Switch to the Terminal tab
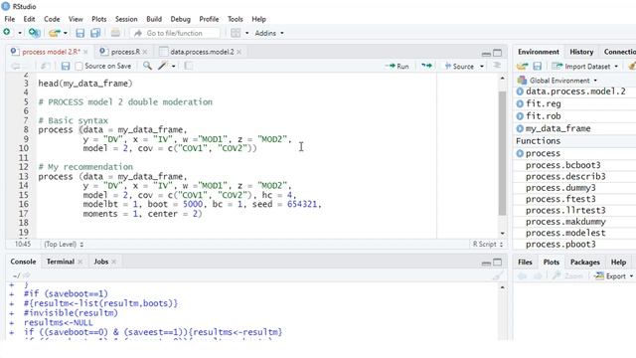This screenshot has height=358, width=636. [x=60, y=262]
